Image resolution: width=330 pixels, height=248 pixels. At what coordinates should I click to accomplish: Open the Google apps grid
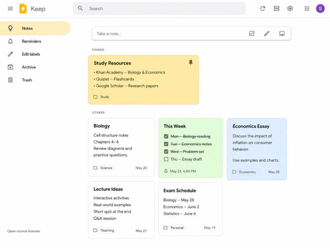(x=307, y=8)
